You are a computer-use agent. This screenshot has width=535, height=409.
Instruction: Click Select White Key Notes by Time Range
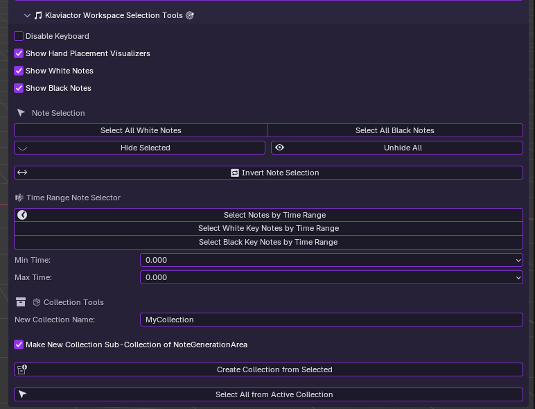(x=268, y=228)
